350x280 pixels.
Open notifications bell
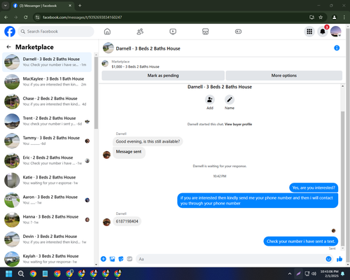323,31
